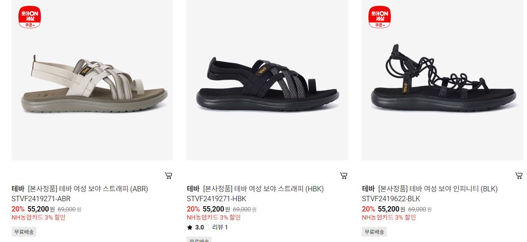This screenshot has height=242, width=527.
Task: Open the black Voya Infinity sandal image
Action: 443,80
